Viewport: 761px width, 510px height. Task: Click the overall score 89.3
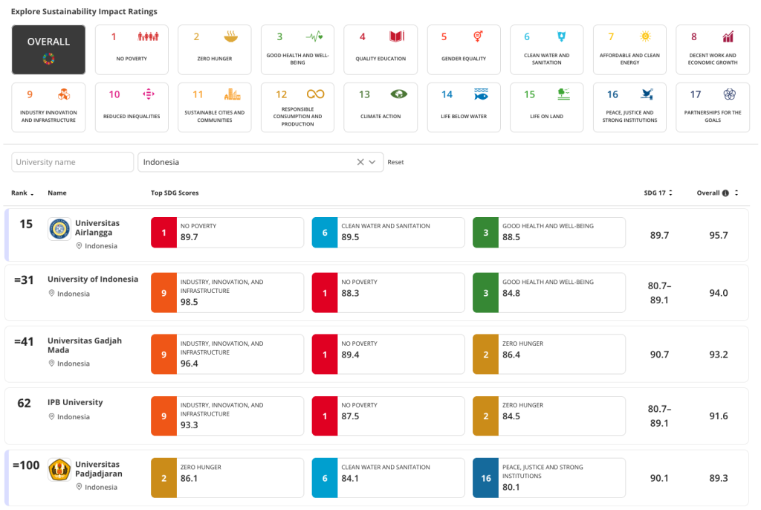[x=719, y=479]
